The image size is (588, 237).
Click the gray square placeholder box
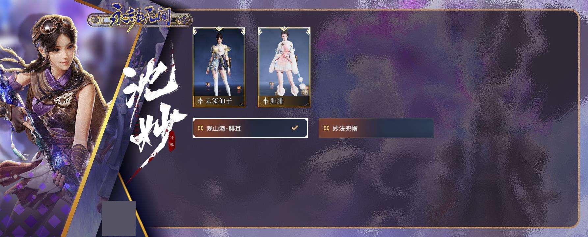pyautogui.click(x=119, y=218)
